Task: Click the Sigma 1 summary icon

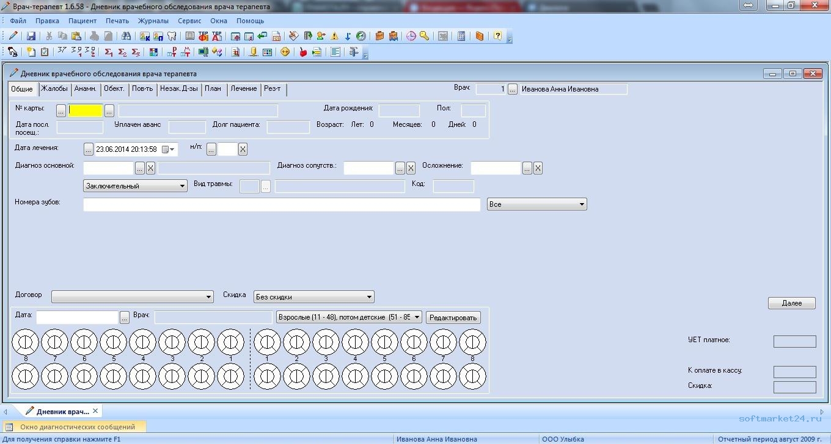Action: [x=109, y=52]
